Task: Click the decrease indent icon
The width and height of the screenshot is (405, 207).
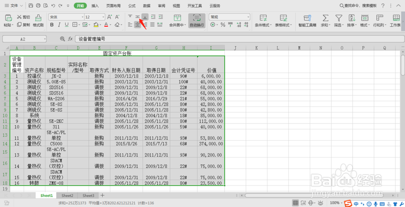Action: [153, 17]
